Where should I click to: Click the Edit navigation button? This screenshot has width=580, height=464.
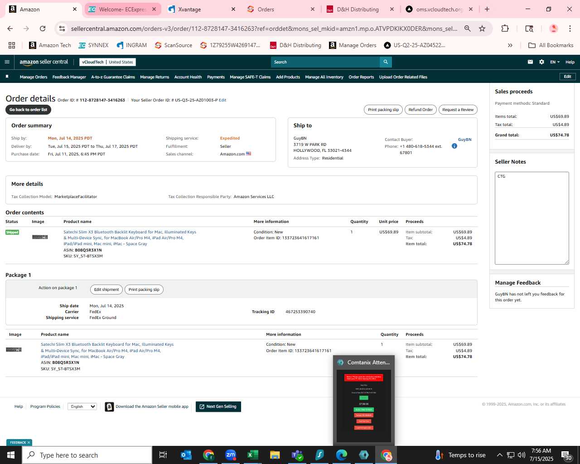tap(567, 77)
